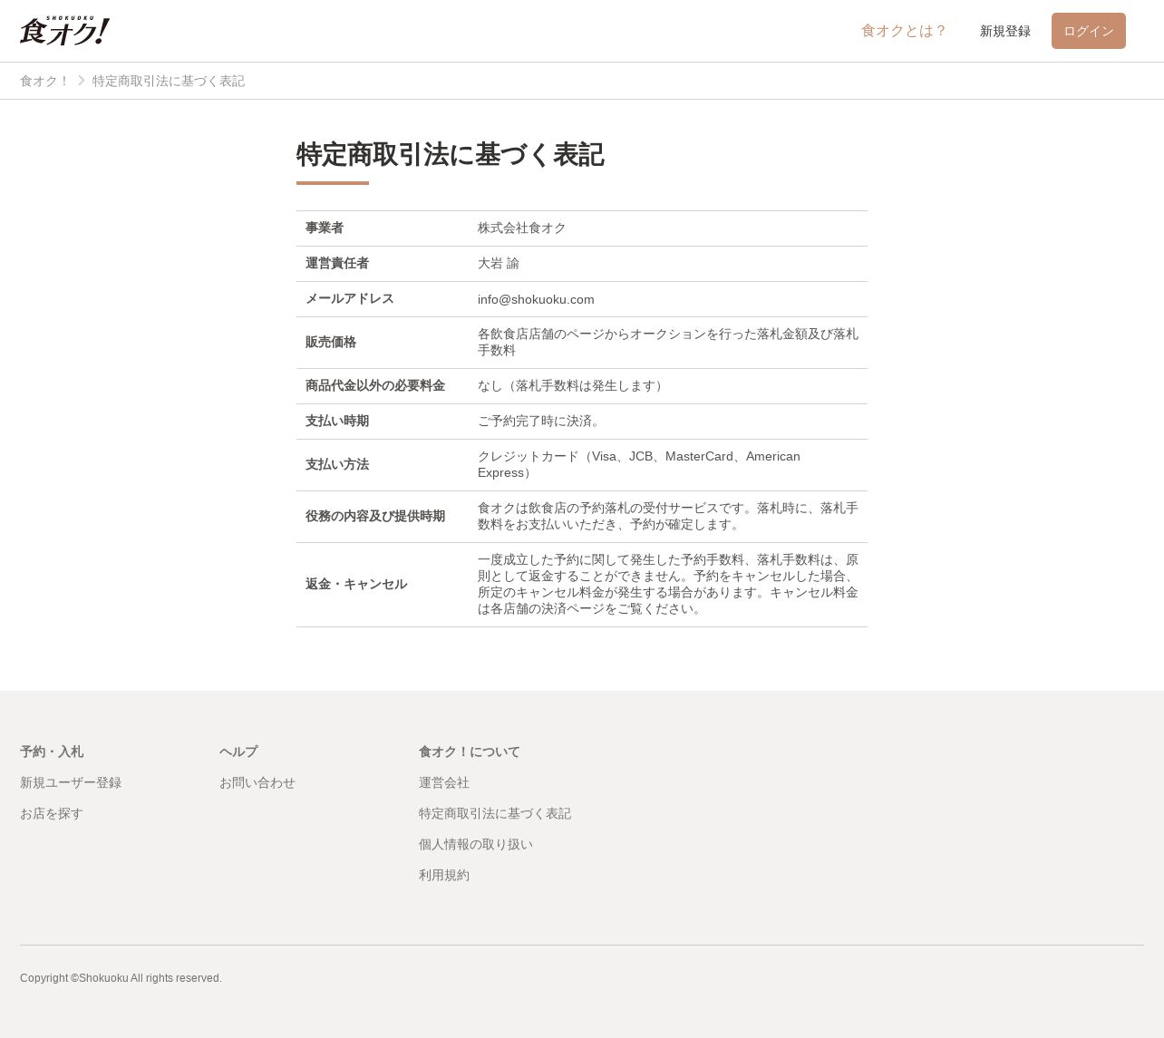
Task: Click footer heading 予約・入札
Action: click(52, 752)
